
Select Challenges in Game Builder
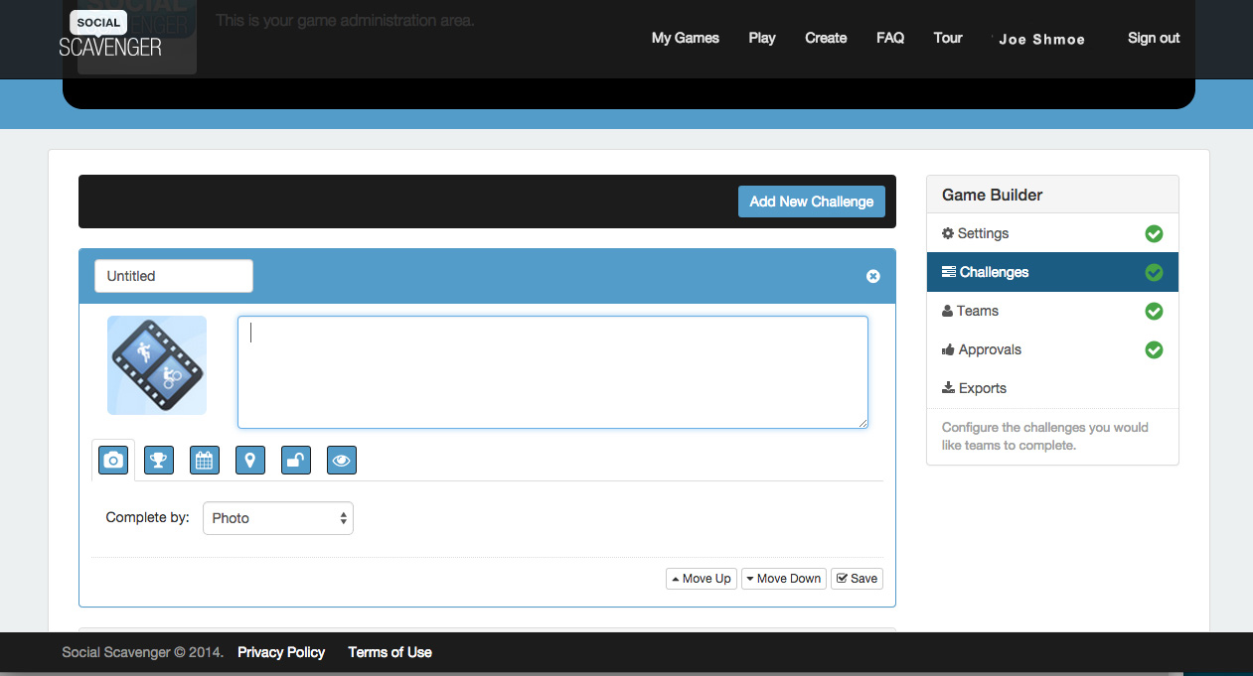point(1052,272)
